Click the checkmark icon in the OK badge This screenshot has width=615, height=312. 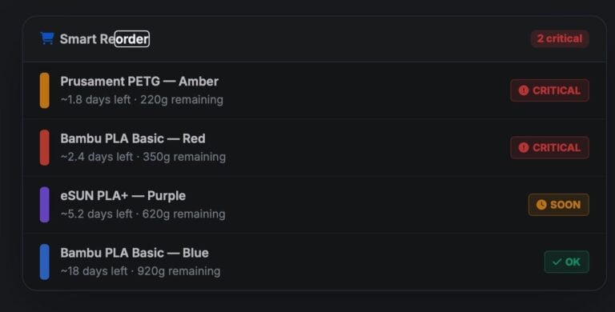[x=557, y=262]
